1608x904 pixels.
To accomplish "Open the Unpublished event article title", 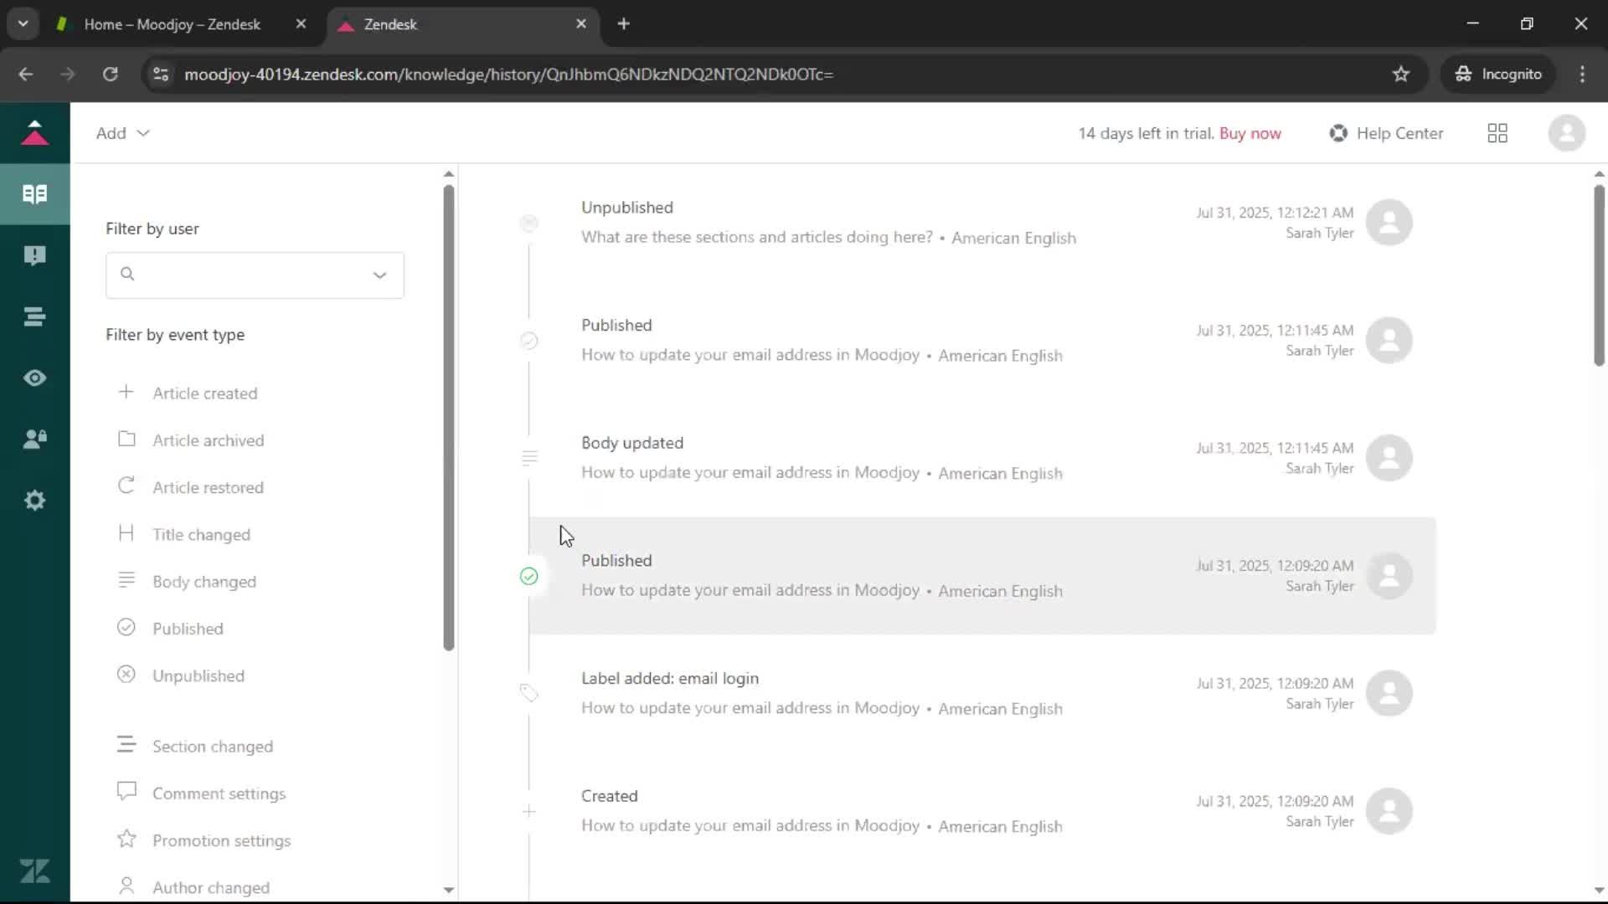I will (756, 237).
